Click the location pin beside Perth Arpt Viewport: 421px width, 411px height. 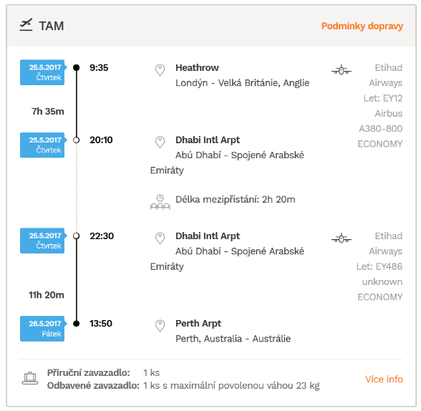coord(160,326)
